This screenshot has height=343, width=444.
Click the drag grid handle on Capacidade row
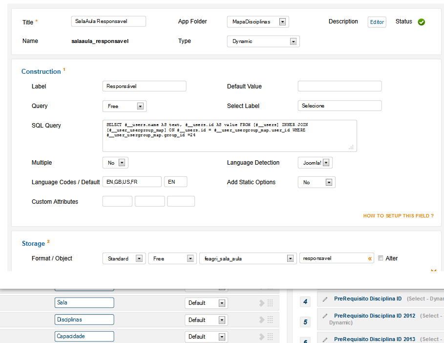pos(270,337)
